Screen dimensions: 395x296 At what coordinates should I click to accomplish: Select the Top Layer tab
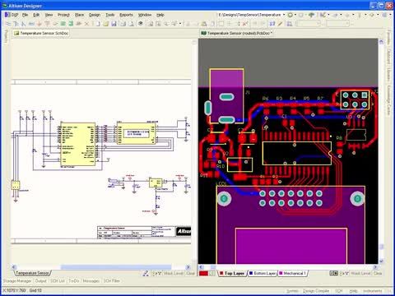(232, 273)
